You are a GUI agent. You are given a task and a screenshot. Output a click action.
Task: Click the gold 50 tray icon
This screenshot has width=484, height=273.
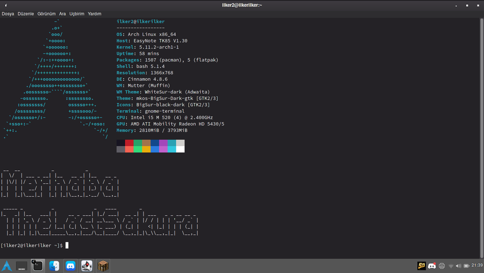coord(422,265)
